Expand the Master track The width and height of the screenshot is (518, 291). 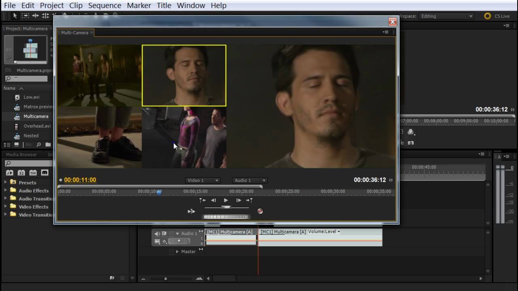click(x=177, y=251)
